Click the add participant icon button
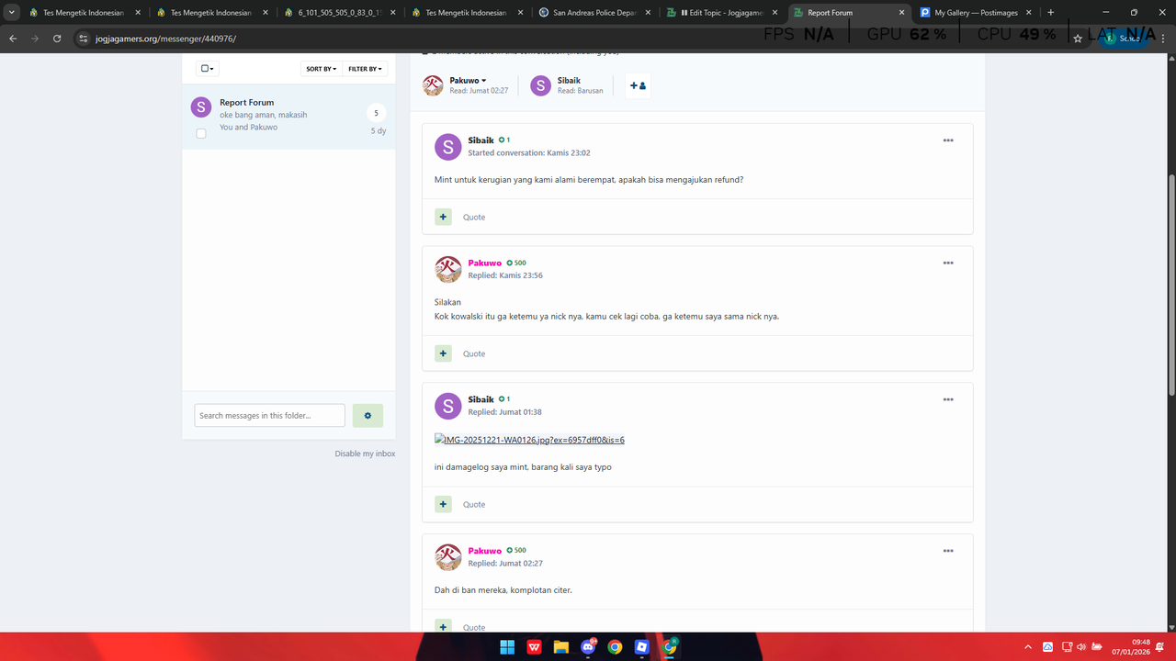 click(638, 85)
